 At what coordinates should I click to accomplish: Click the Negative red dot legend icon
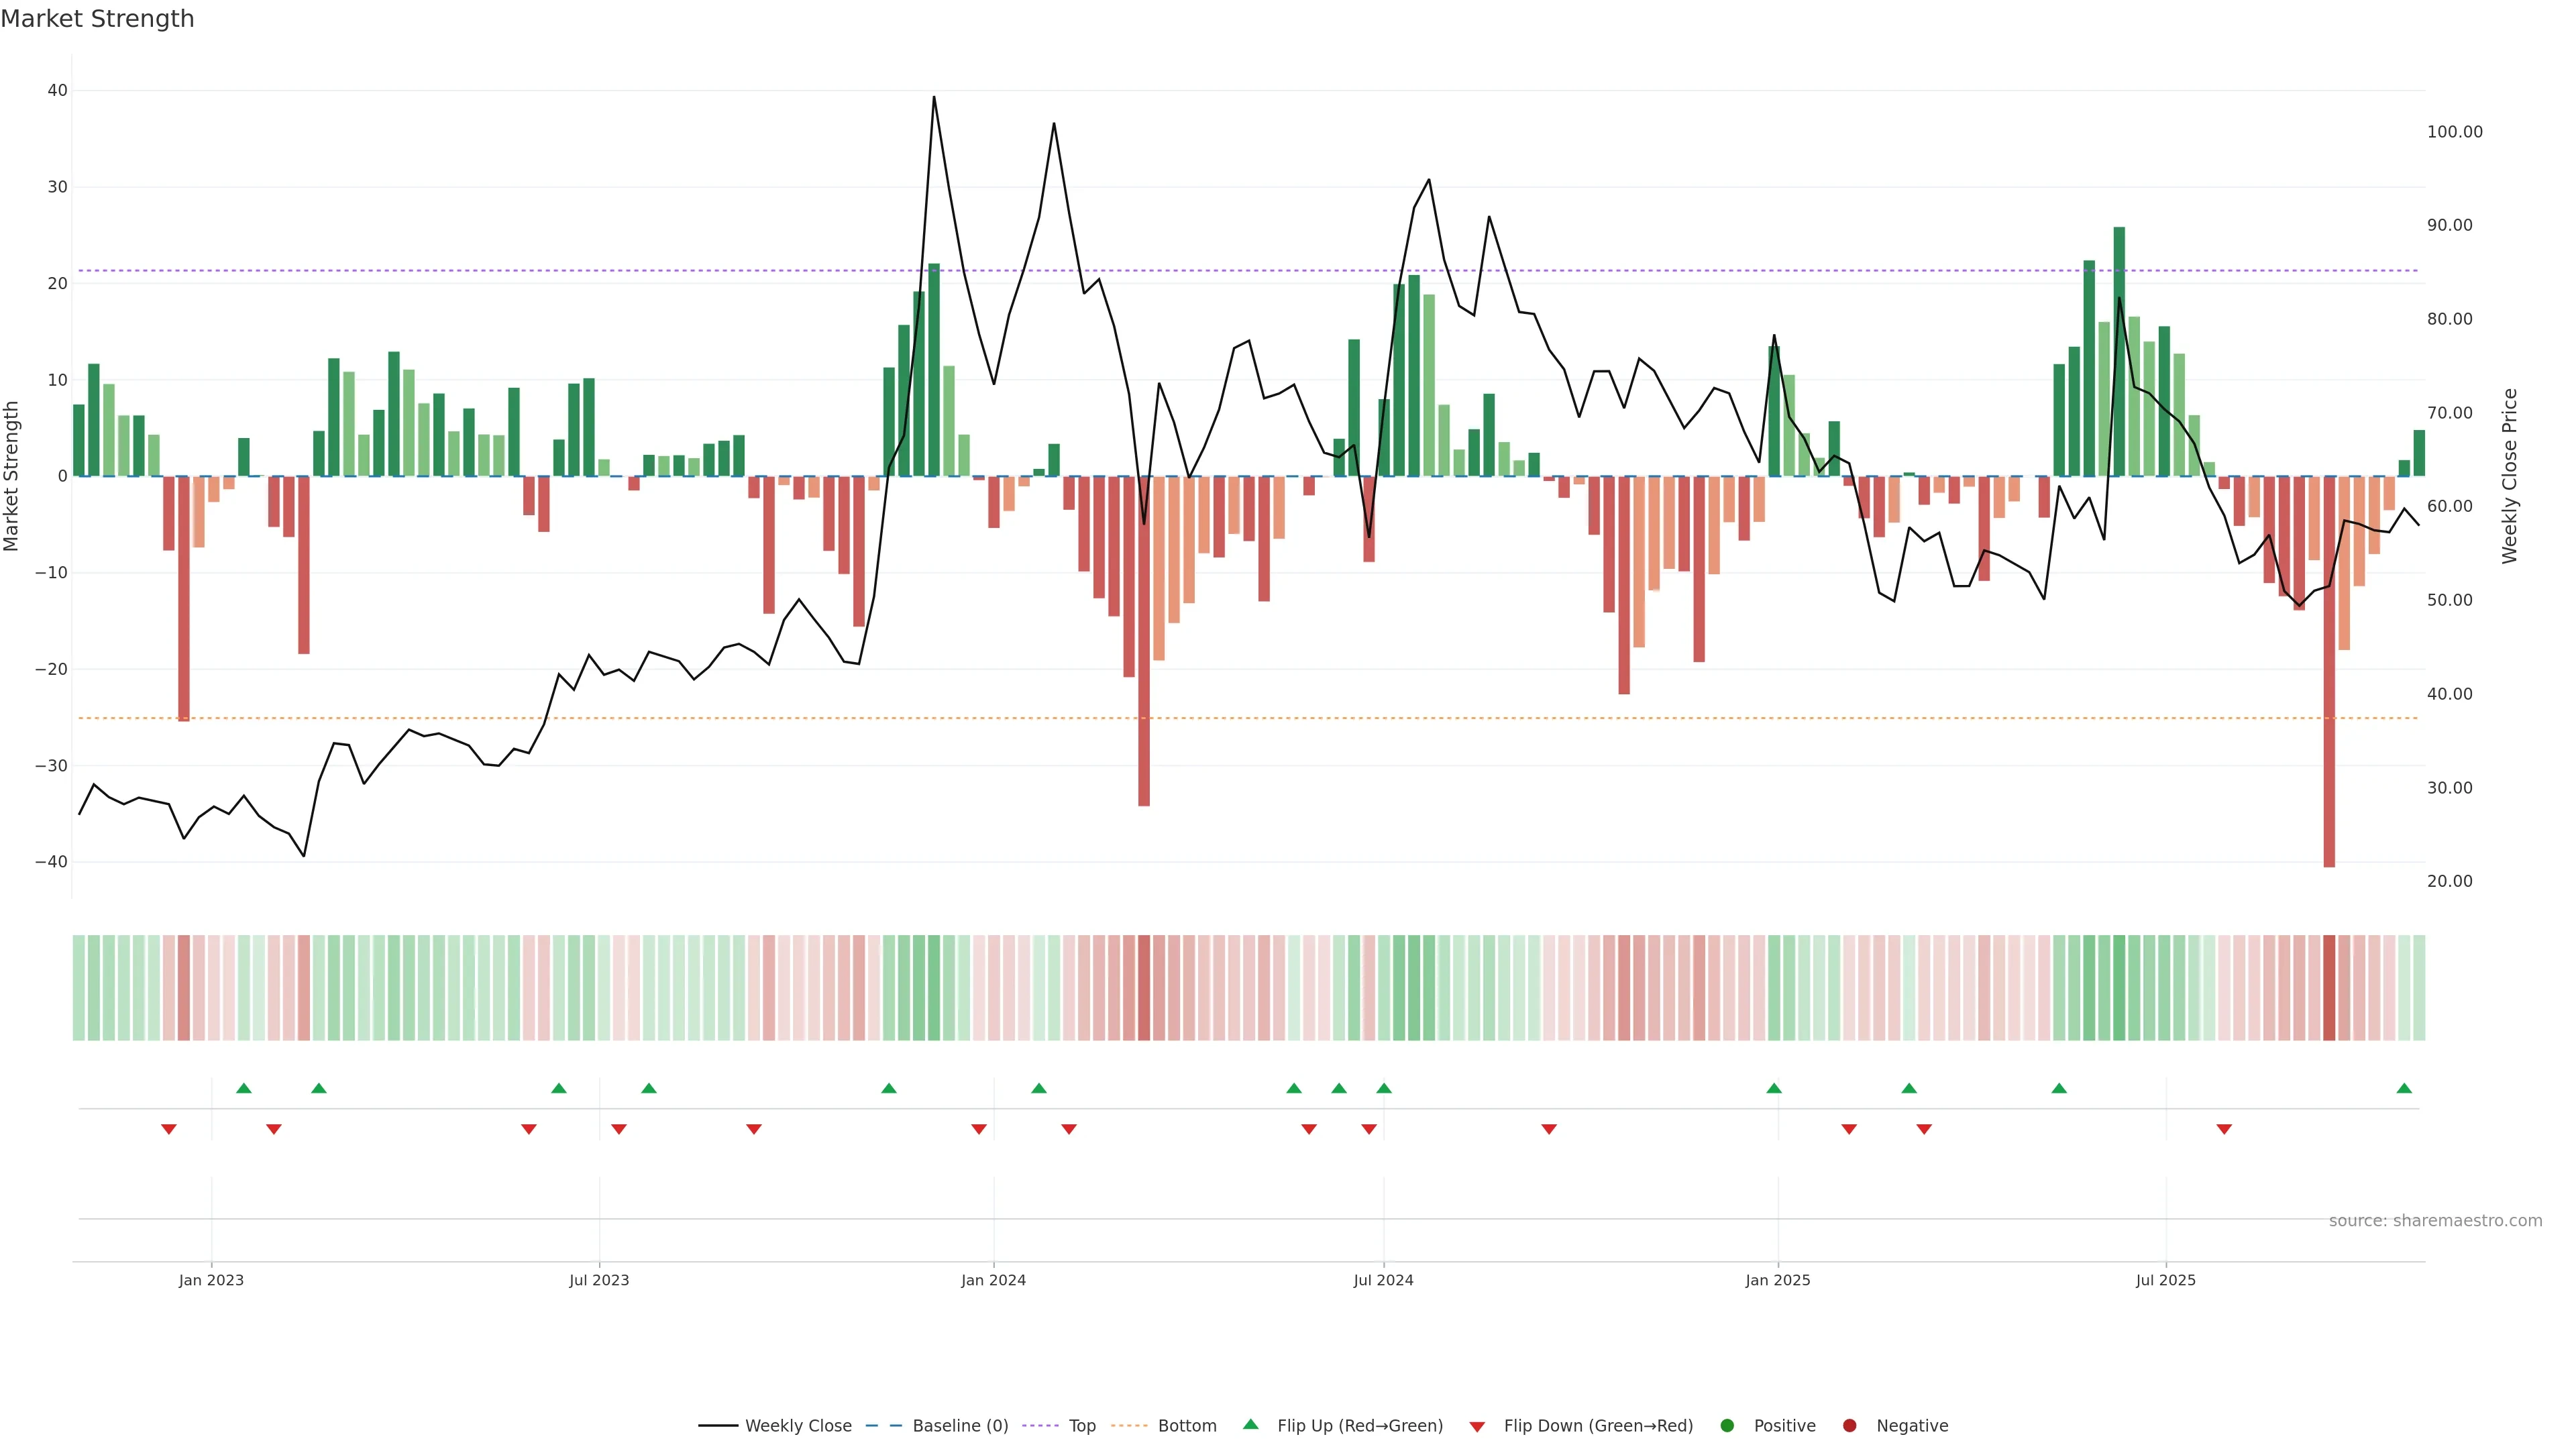1849,1426
